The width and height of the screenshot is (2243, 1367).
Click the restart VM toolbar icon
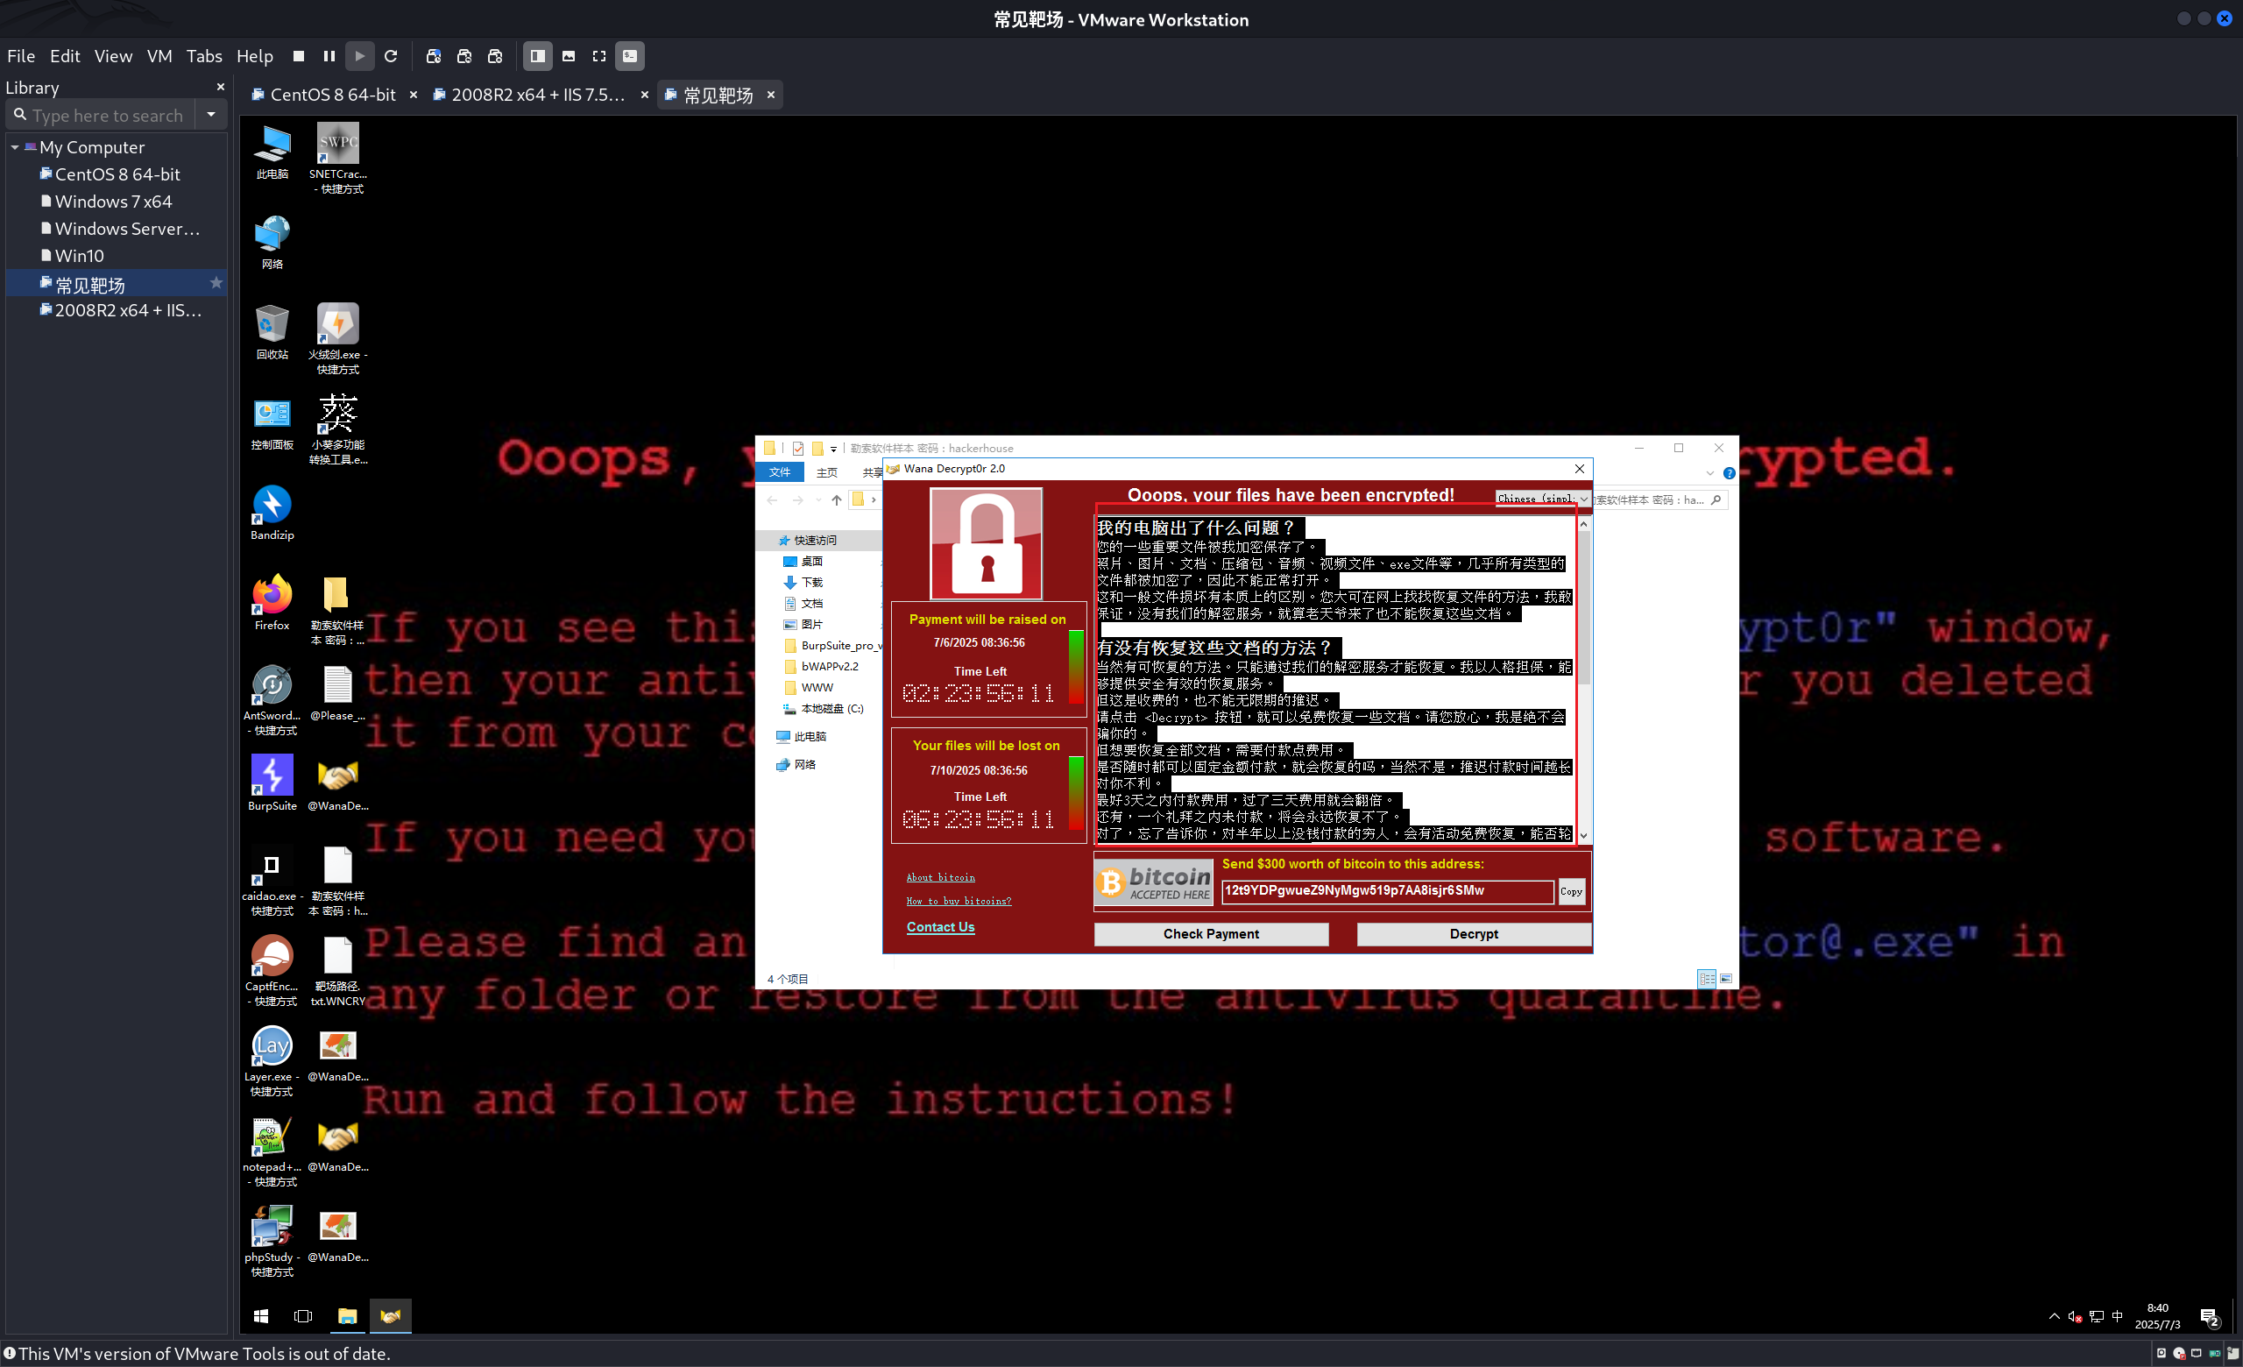click(x=392, y=56)
